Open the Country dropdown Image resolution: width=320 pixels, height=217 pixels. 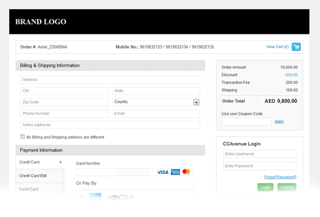coord(156,102)
